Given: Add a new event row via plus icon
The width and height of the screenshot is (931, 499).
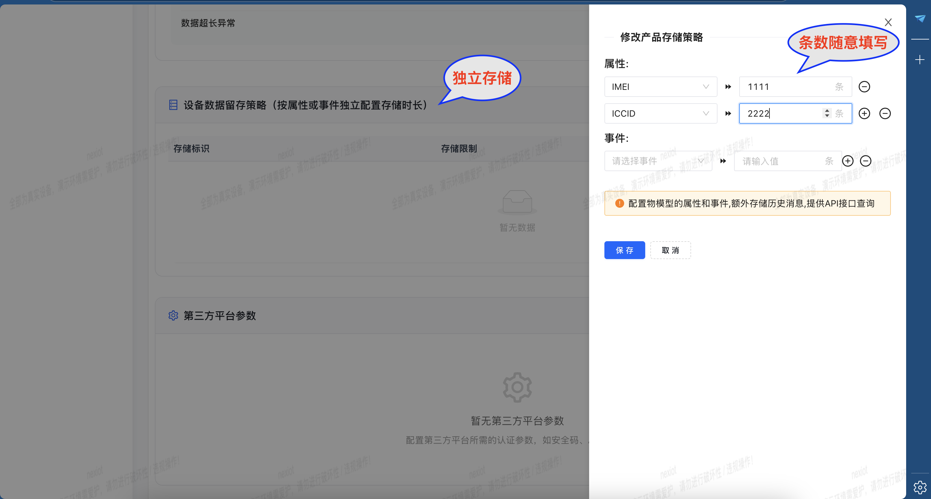Looking at the screenshot, I should [848, 161].
